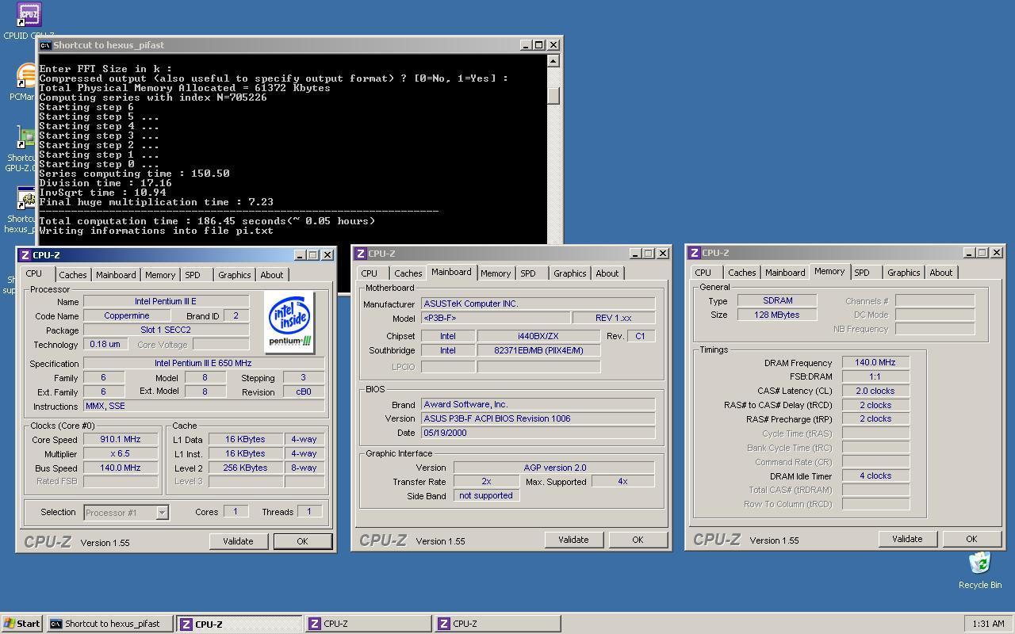Open the About tab in CPU window

[x=272, y=275]
